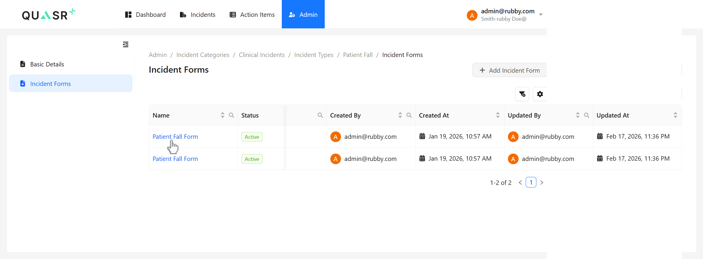Click search icon in Name column header
Screen dimensions: 703x259
(231, 115)
